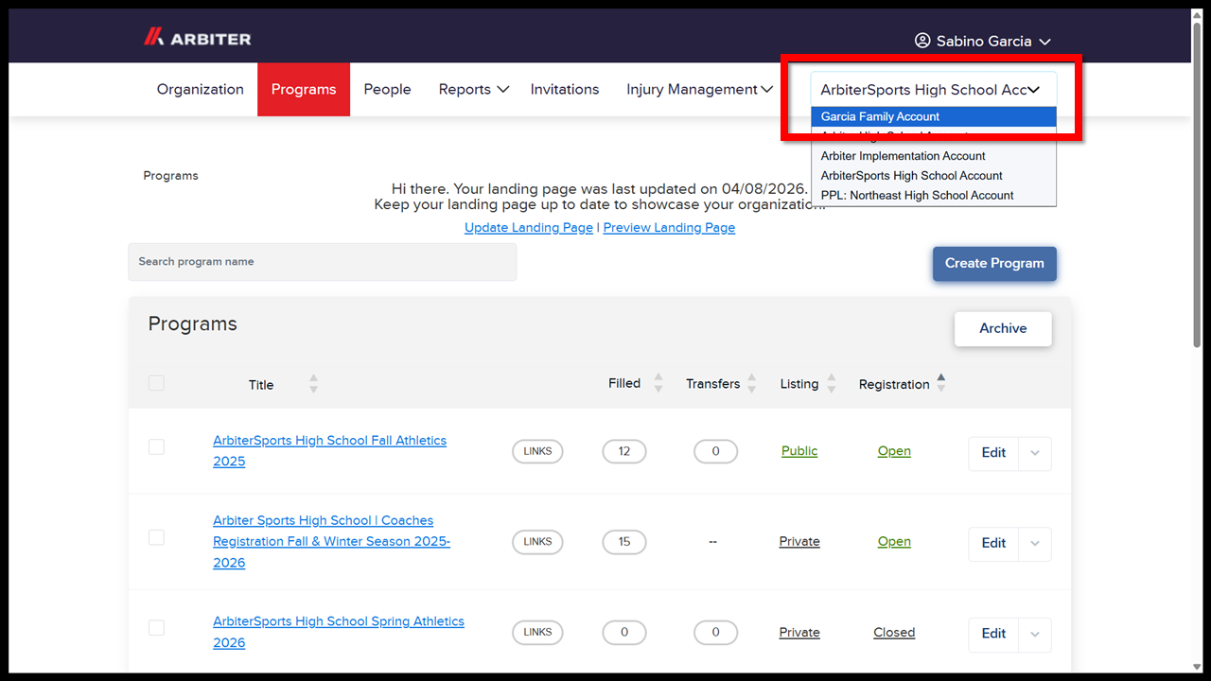Sort programs by the Title column arrows
The height and width of the screenshot is (681, 1211).
(x=313, y=384)
